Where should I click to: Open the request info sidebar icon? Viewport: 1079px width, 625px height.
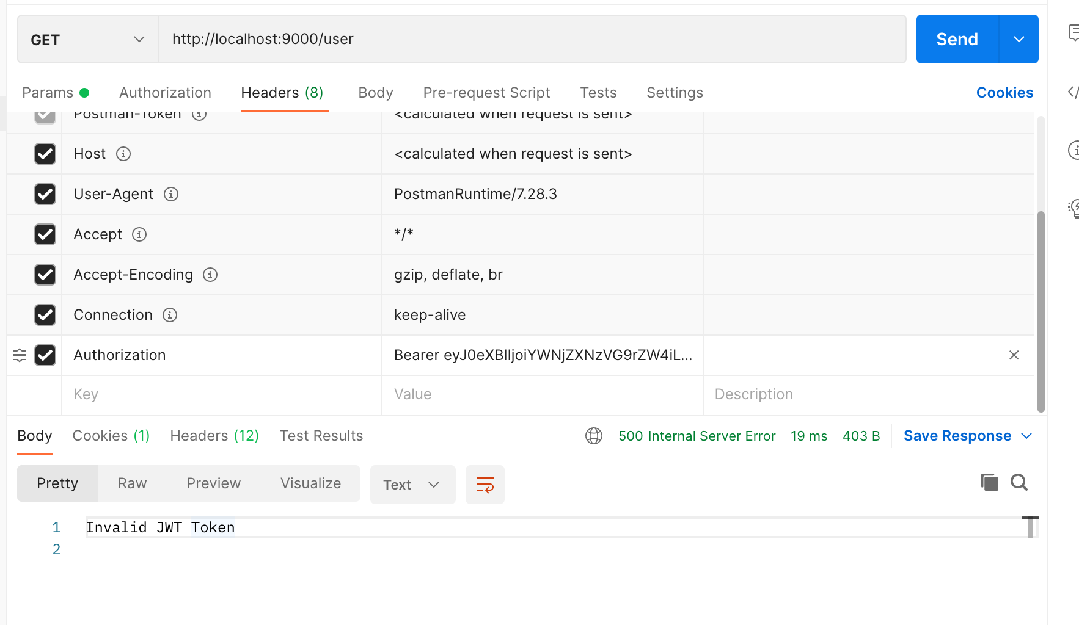click(1074, 150)
